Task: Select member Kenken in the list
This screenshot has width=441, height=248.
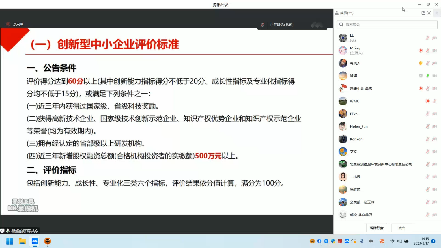Action: (356, 139)
